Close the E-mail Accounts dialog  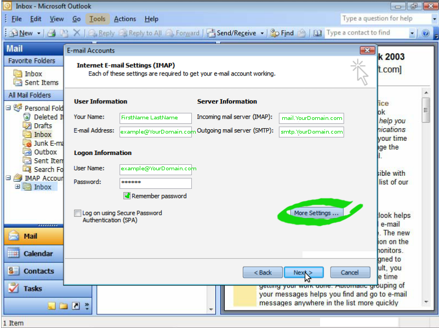coord(367,50)
